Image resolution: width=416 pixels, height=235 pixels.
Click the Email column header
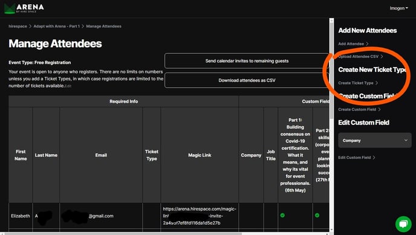pyautogui.click(x=101, y=155)
